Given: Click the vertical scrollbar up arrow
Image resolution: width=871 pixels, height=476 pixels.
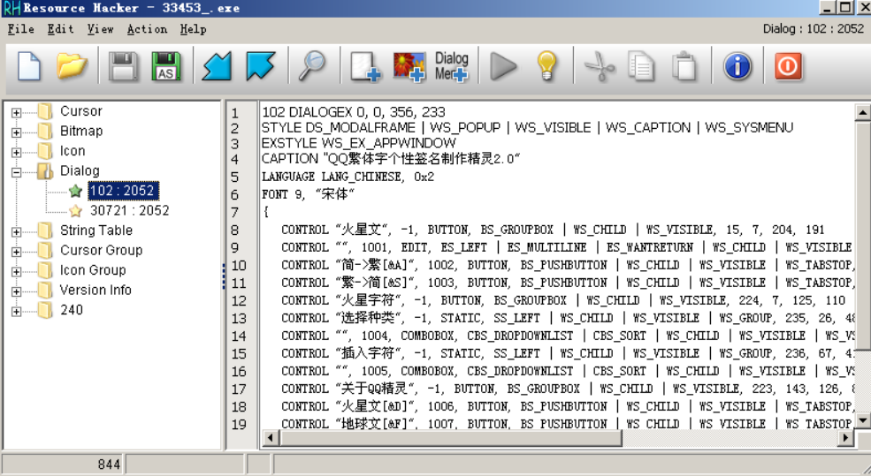Looking at the screenshot, I should click(x=862, y=113).
